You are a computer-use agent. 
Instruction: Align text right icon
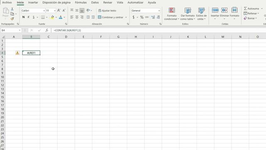82,17
